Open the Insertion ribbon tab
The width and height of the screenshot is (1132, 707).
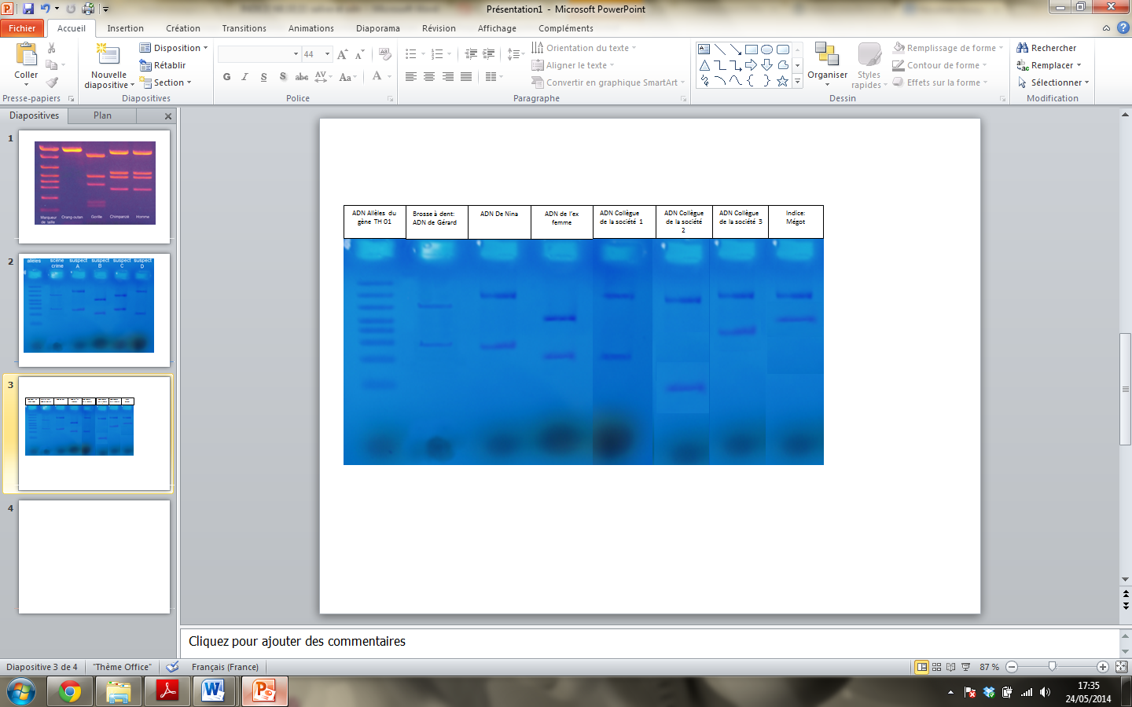[x=125, y=28]
